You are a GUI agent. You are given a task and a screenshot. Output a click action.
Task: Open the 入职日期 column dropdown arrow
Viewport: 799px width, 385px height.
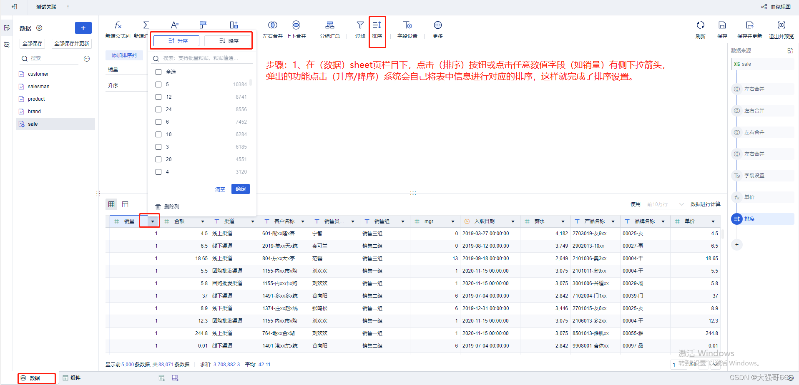513,221
